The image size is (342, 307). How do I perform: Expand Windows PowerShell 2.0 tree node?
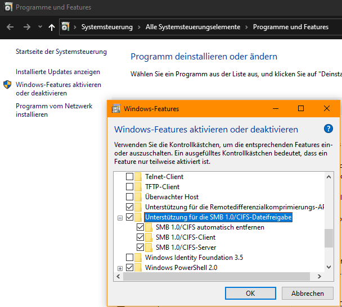point(120,268)
